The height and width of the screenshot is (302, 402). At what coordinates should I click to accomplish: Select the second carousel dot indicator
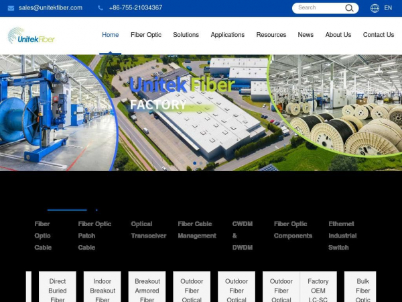201,163
